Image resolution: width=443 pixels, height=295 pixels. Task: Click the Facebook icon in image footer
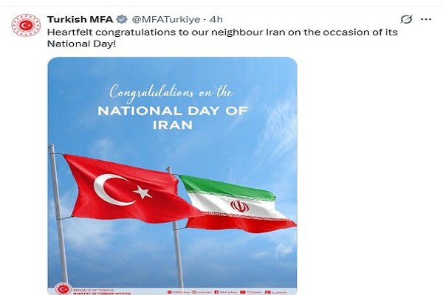216,291
